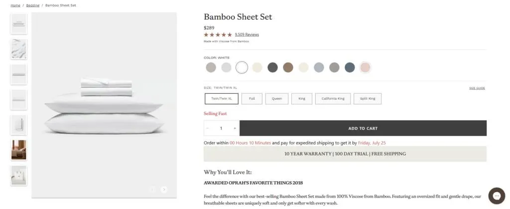
Task: Show the next product image
Action: pos(164,189)
